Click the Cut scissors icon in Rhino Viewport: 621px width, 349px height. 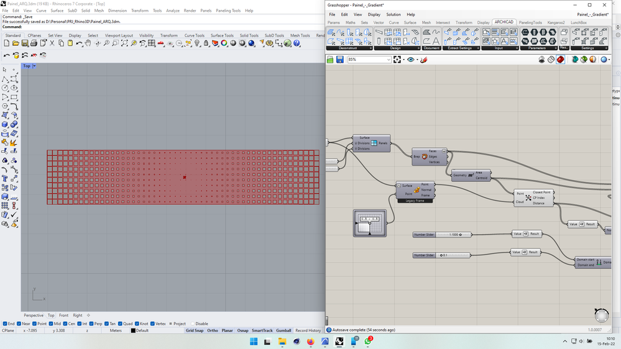click(52, 43)
